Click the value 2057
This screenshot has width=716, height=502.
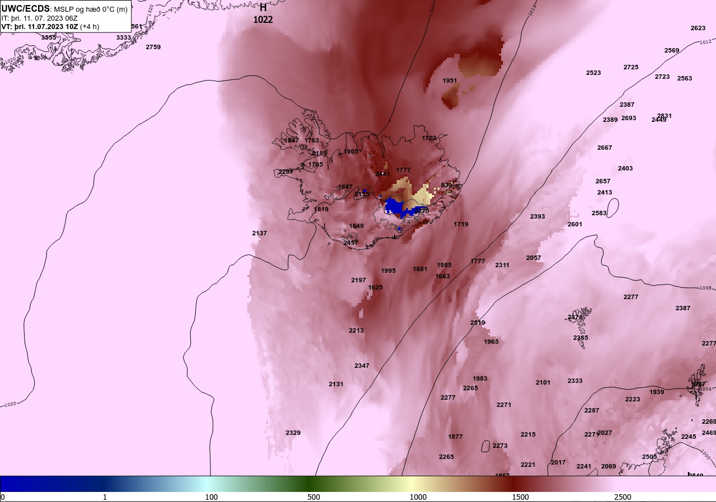point(534,258)
